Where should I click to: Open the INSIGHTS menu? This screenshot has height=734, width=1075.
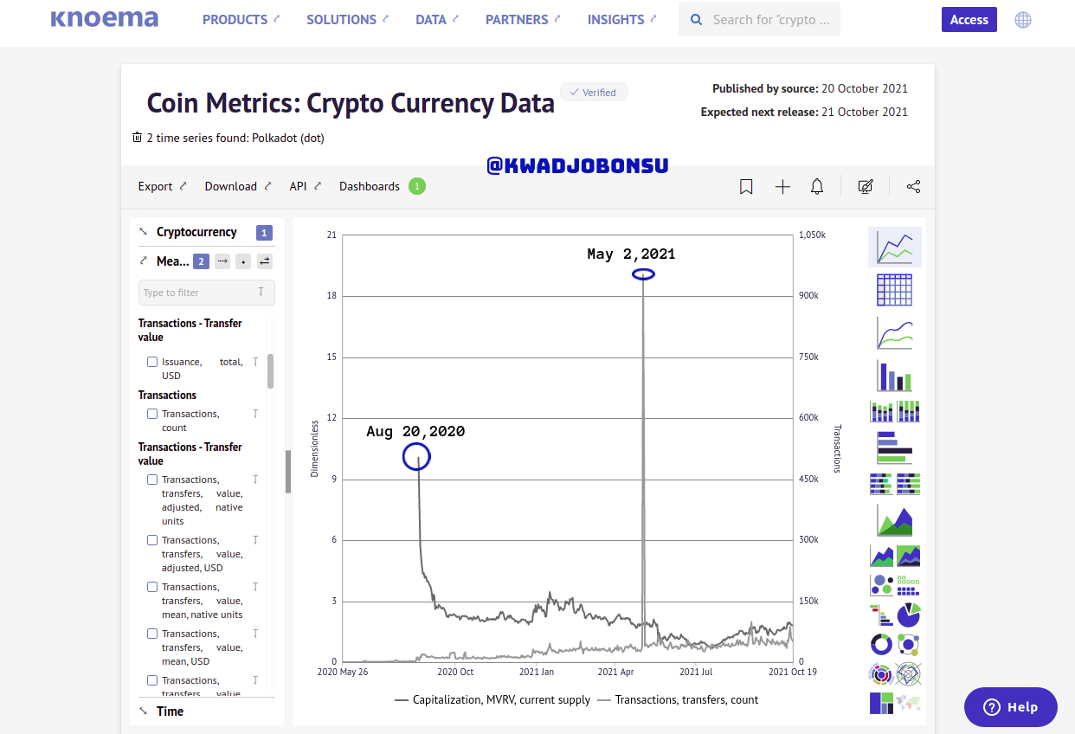(621, 19)
